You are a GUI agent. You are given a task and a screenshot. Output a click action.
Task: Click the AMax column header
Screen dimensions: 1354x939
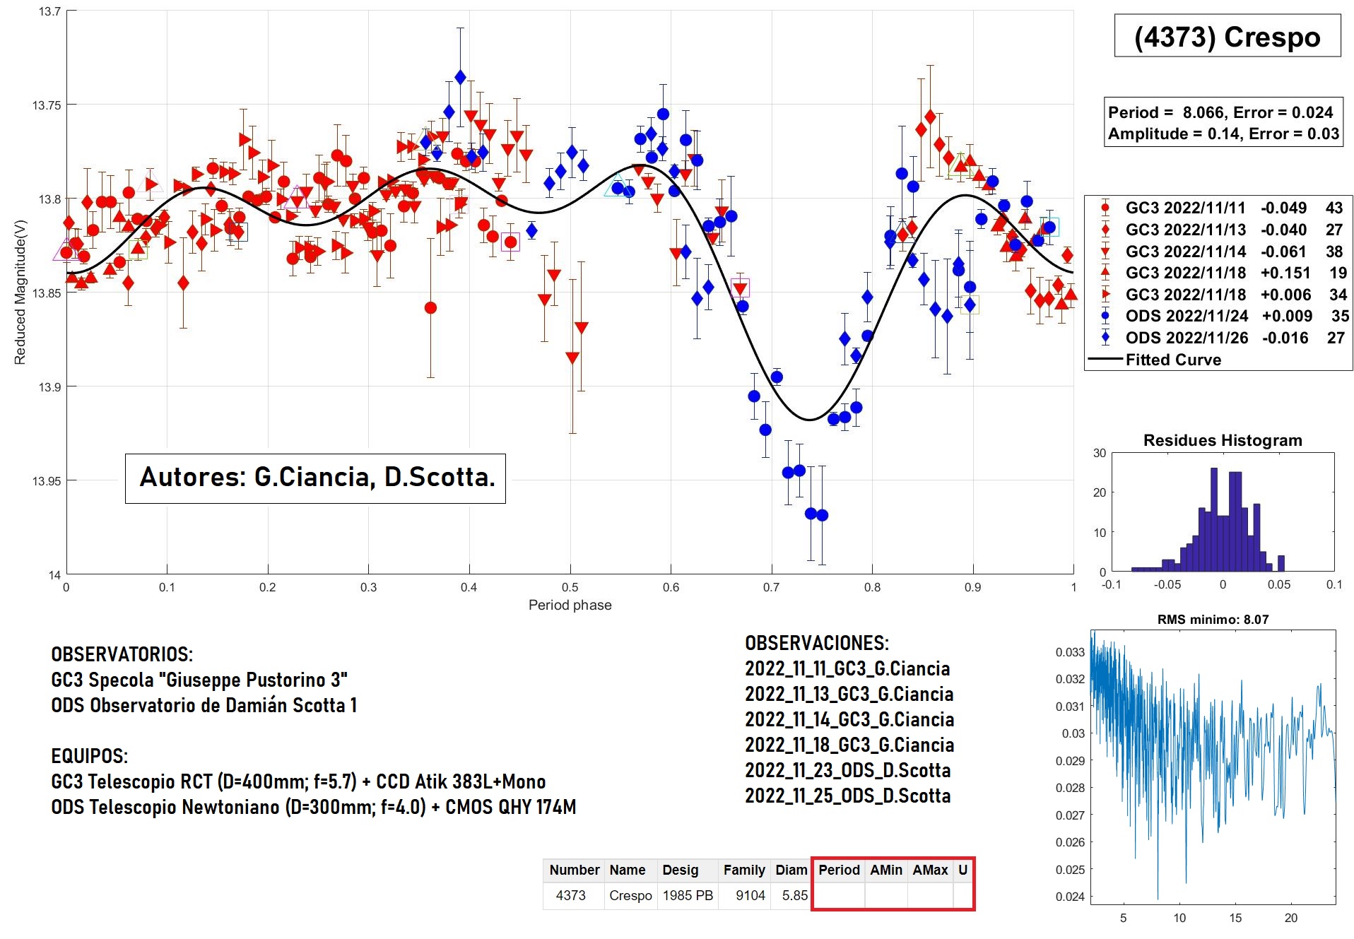point(930,870)
